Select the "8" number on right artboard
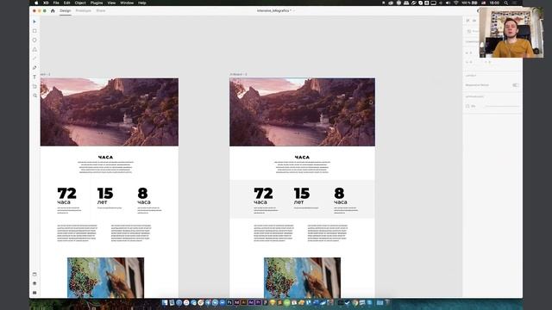552x310 pixels. point(339,193)
